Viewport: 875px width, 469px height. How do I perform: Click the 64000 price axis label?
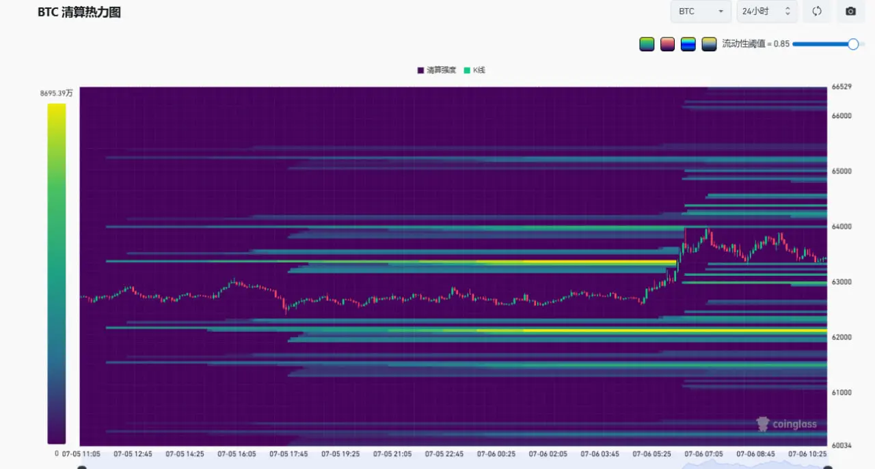click(842, 227)
